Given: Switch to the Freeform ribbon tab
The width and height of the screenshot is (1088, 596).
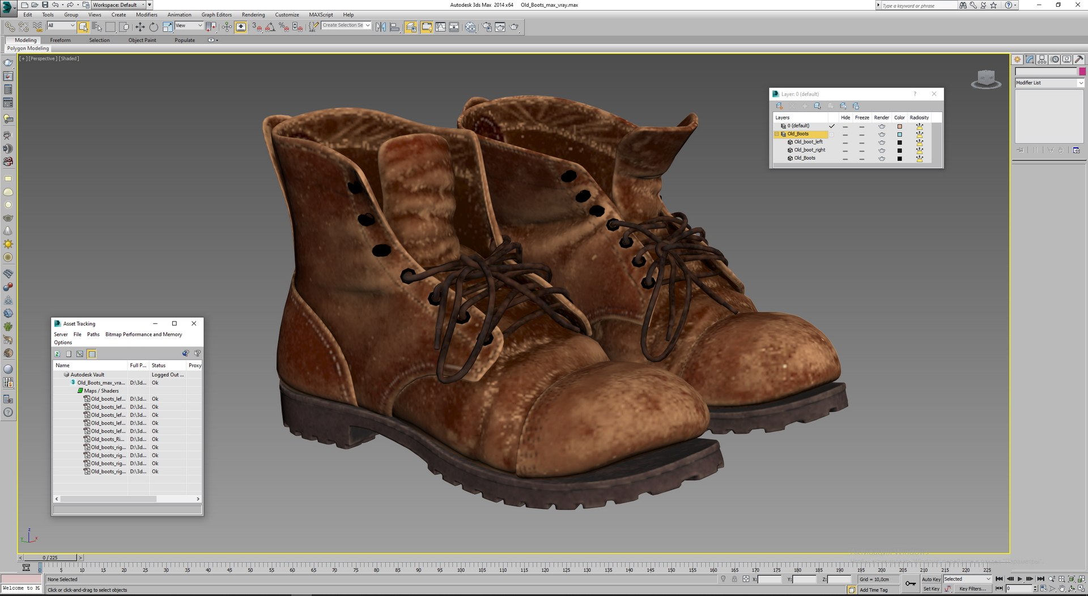Looking at the screenshot, I should click(60, 40).
